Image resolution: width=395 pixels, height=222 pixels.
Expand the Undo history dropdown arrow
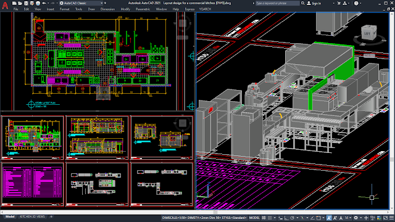point(48,3)
